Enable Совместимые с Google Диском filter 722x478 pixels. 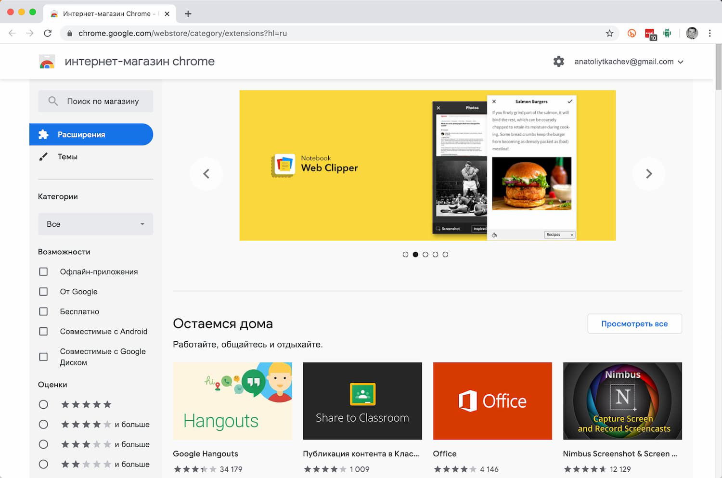pyautogui.click(x=43, y=357)
